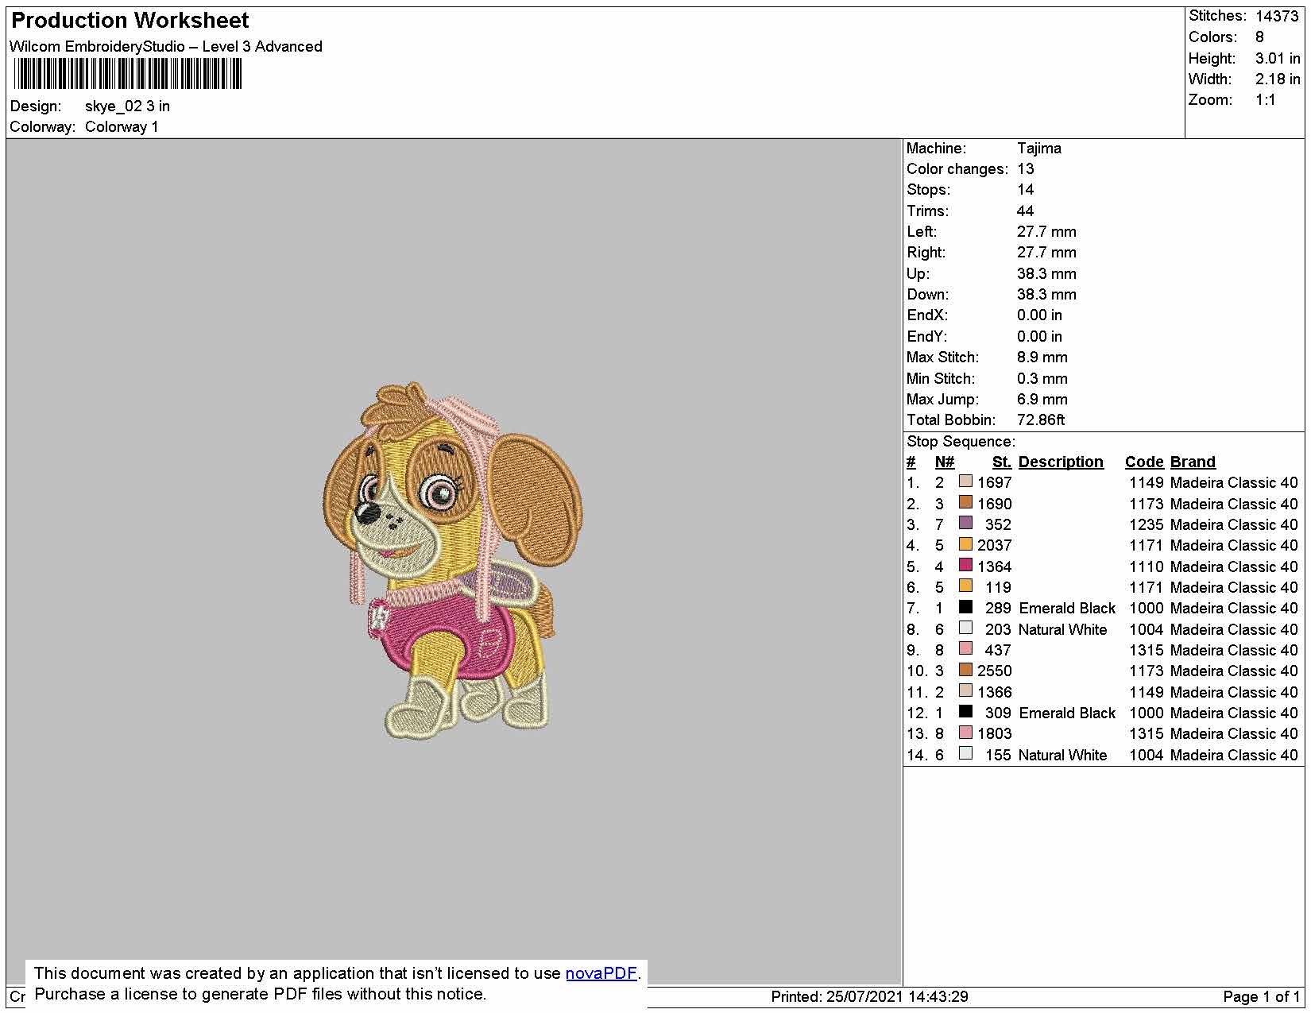
Task: Click the Up value '38.3 mm'
Action: [1046, 274]
